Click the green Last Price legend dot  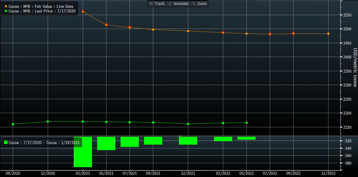tap(6, 11)
